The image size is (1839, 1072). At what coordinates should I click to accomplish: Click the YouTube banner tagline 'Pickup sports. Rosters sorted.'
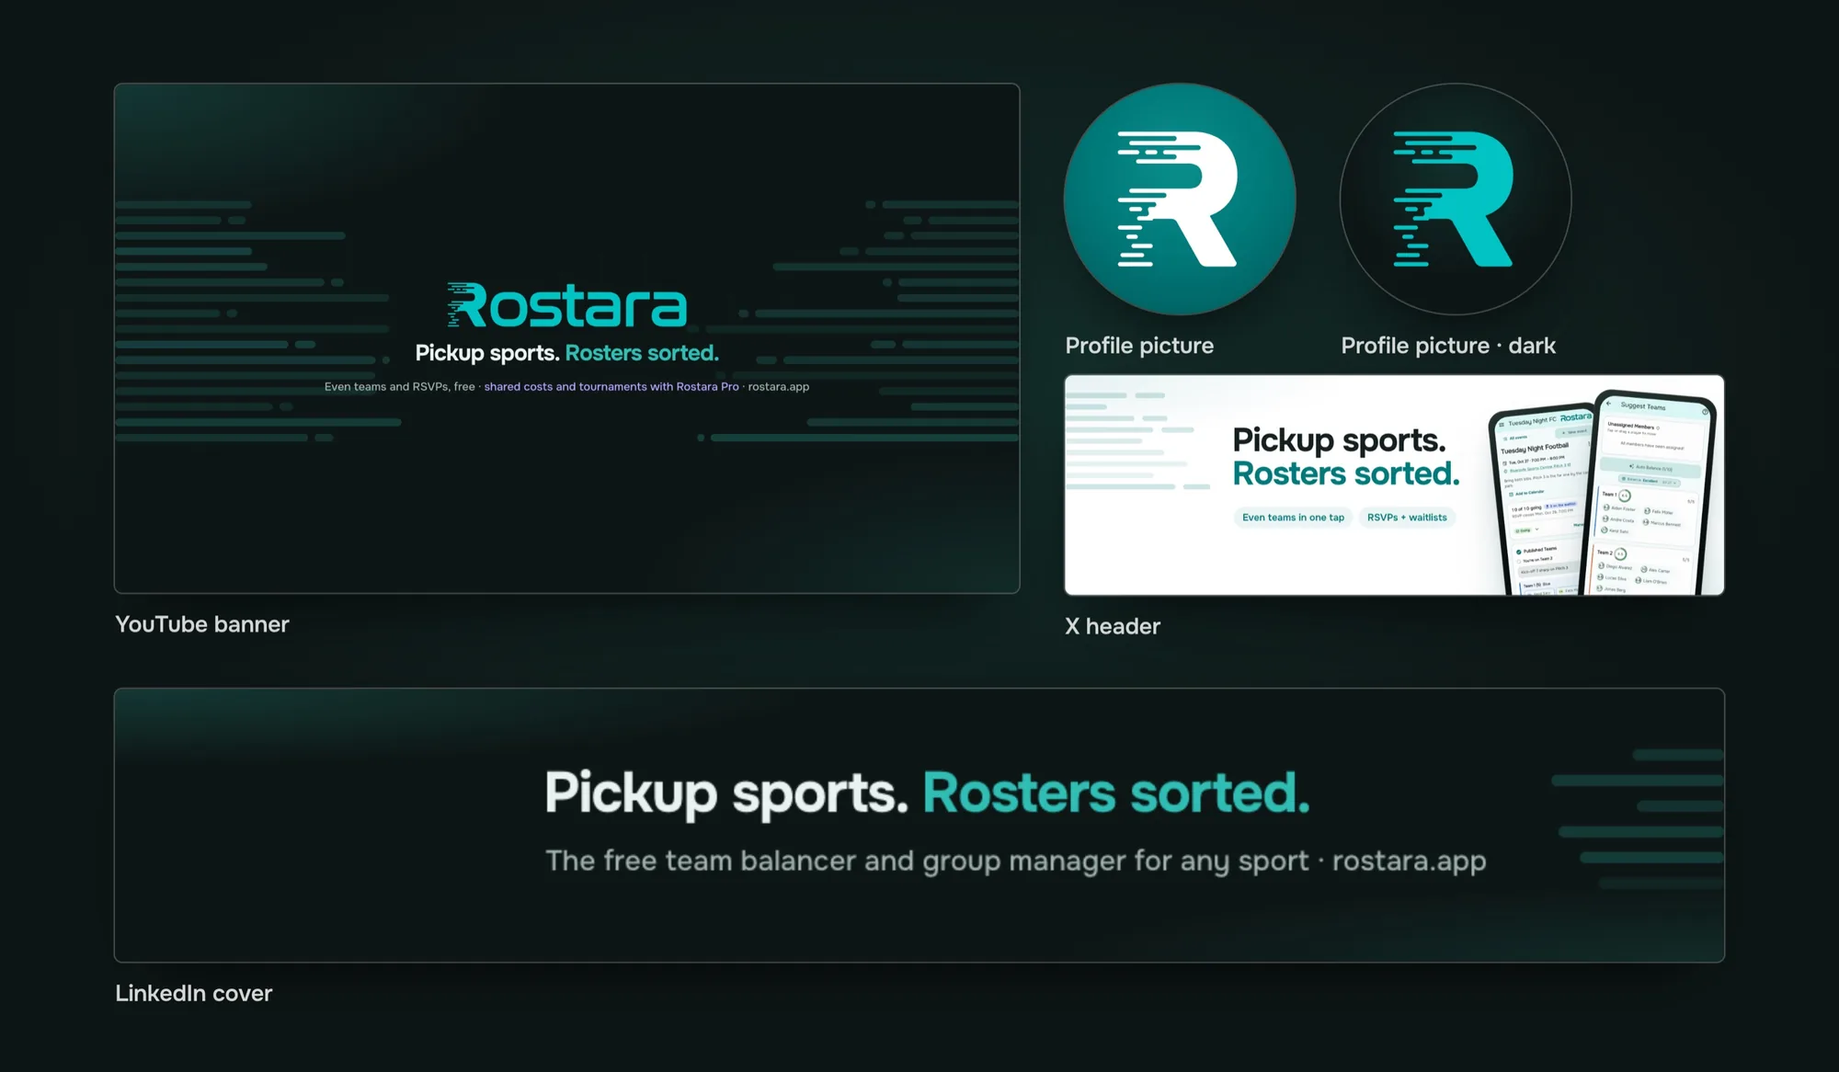point(567,353)
